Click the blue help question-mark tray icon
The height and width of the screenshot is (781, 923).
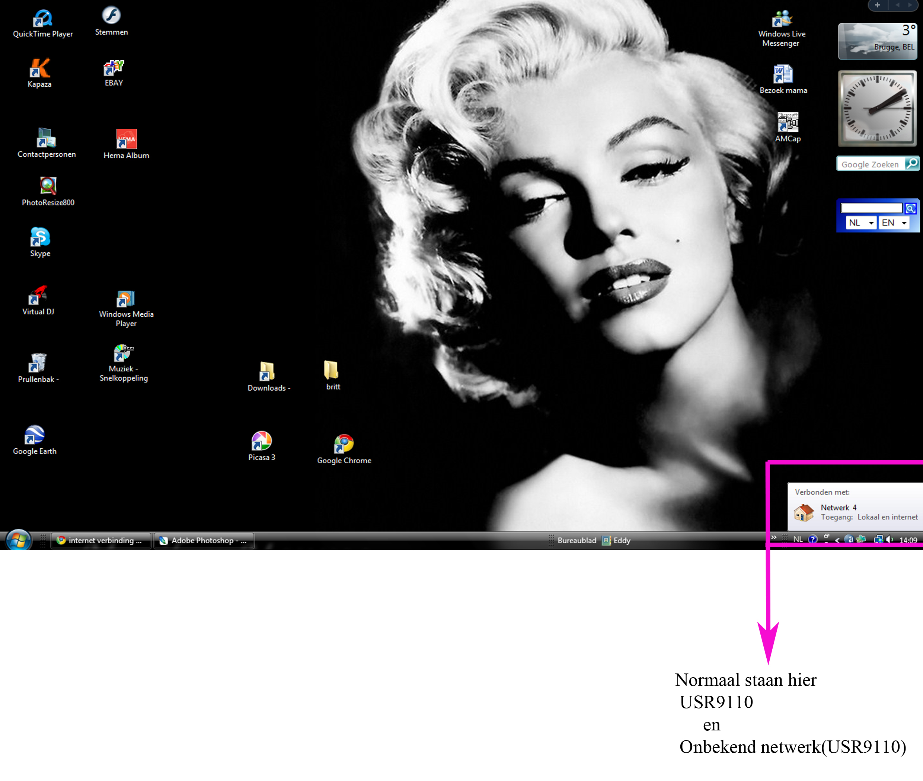(x=812, y=539)
